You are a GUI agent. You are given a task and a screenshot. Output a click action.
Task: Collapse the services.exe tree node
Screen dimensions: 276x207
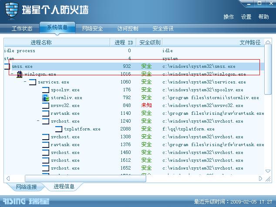point(25,82)
